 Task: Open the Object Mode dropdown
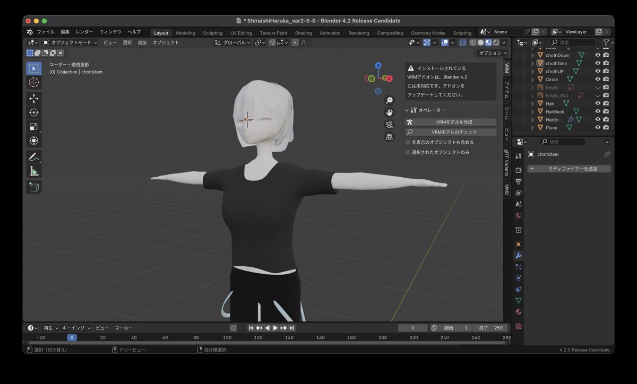pos(70,42)
